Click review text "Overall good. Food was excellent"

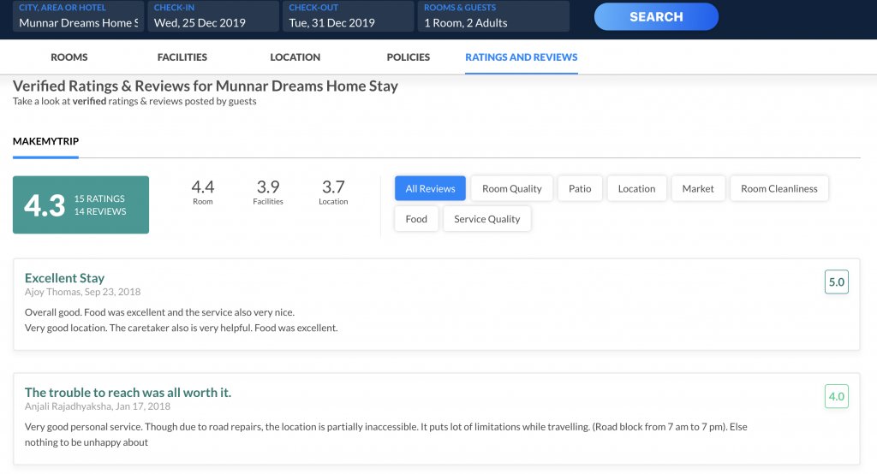(x=159, y=312)
